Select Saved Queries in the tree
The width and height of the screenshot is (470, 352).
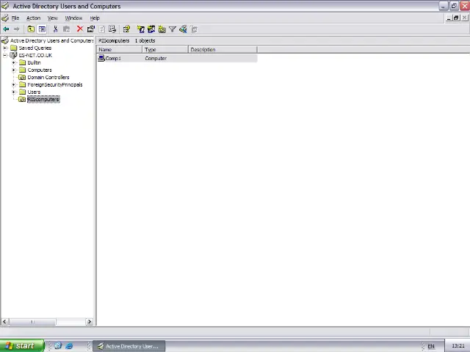pyautogui.click(x=35, y=48)
